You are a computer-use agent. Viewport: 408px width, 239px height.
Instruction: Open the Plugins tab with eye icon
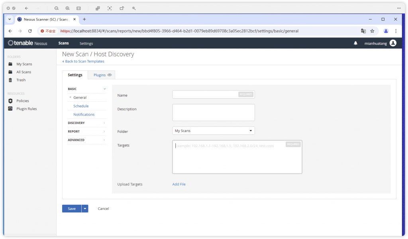click(102, 75)
